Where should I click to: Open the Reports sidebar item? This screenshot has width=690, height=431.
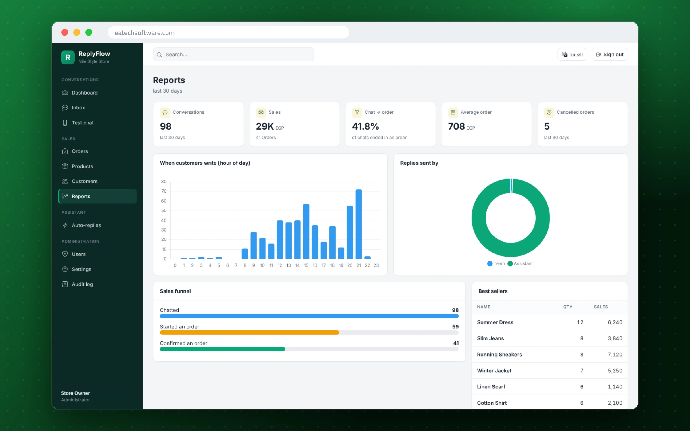pos(97,196)
